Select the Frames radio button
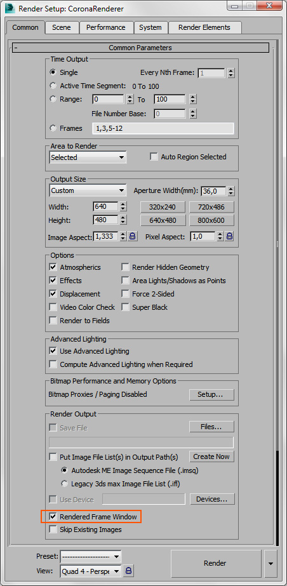 tap(53, 128)
